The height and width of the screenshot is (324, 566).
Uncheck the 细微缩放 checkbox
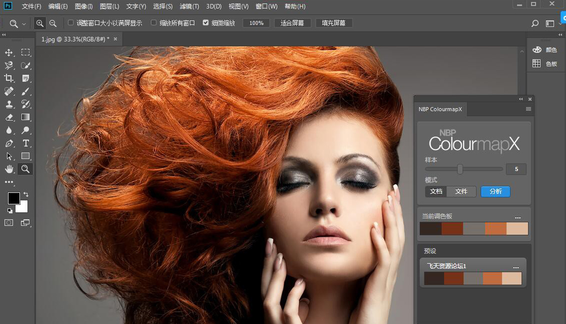pos(205,23)
